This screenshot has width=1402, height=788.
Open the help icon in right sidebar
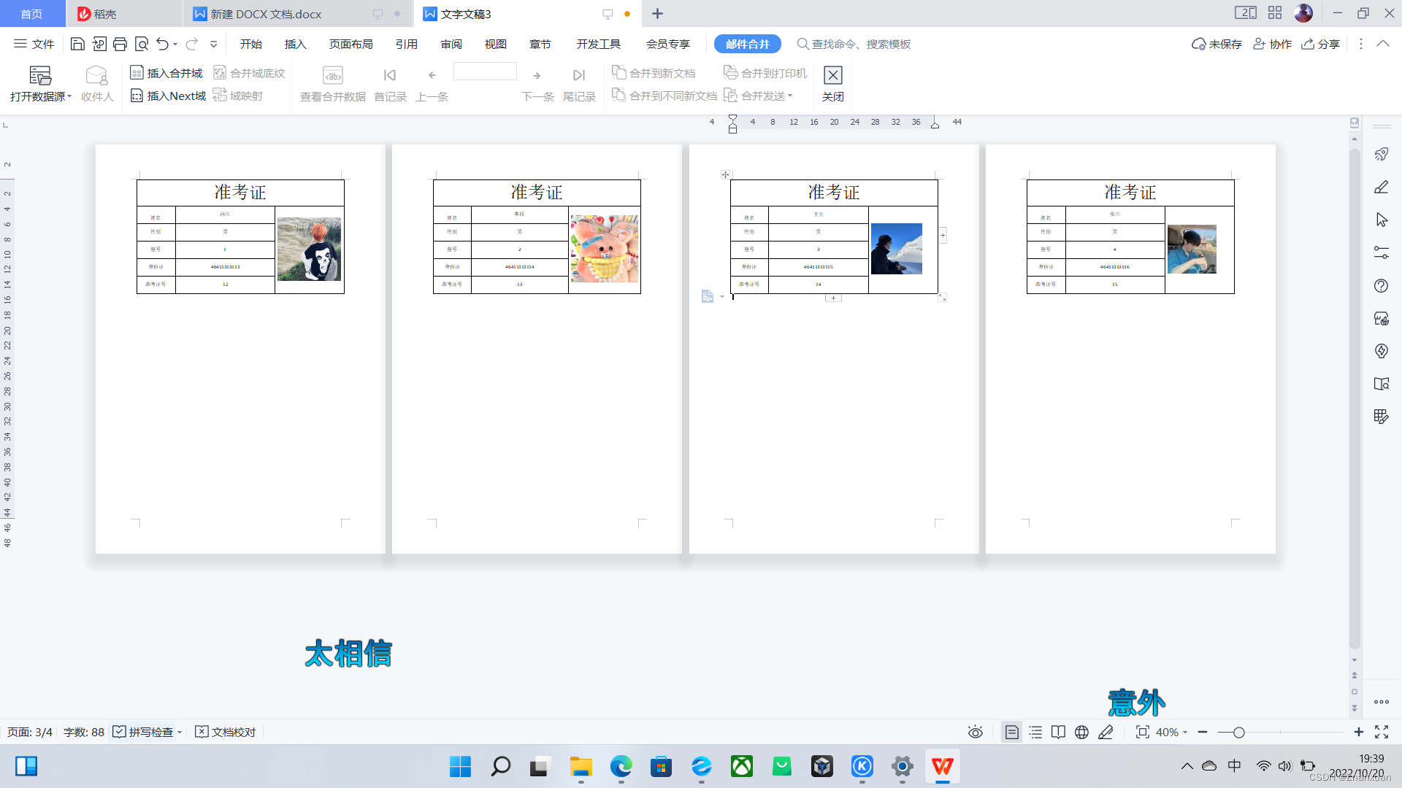[x=1381, y=286]
